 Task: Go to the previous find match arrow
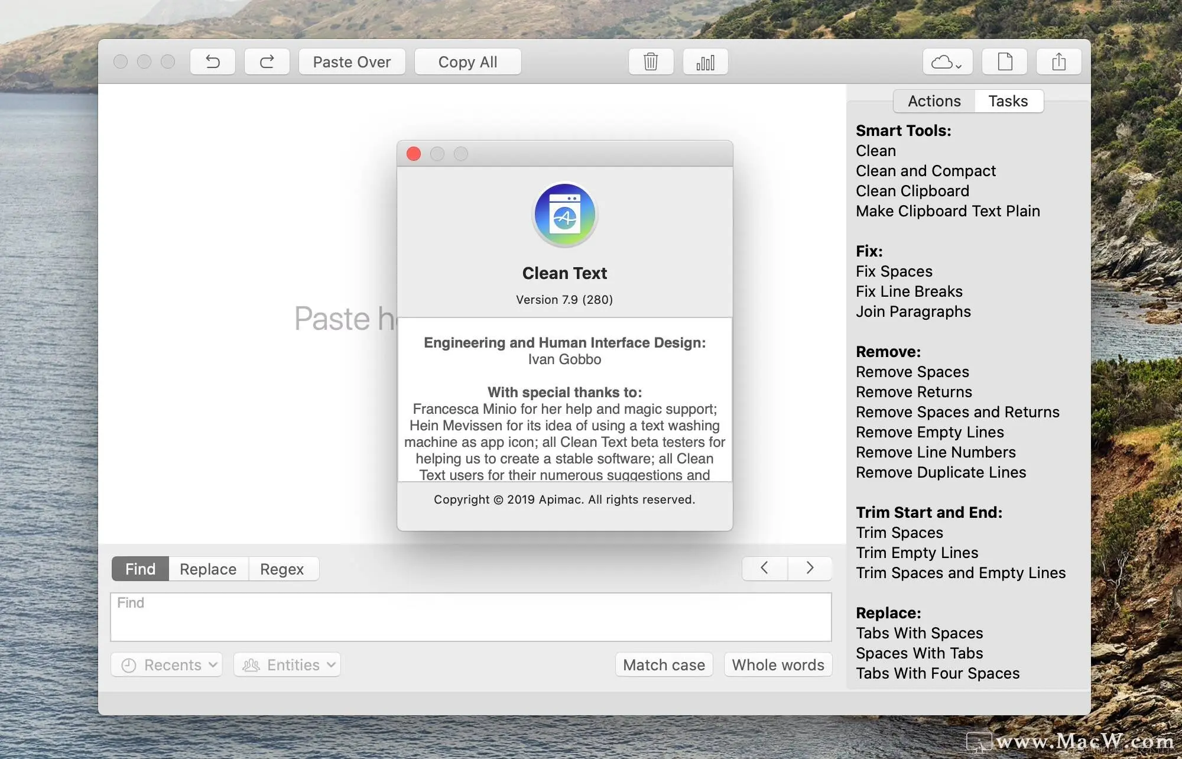click(x=765, y=568)
